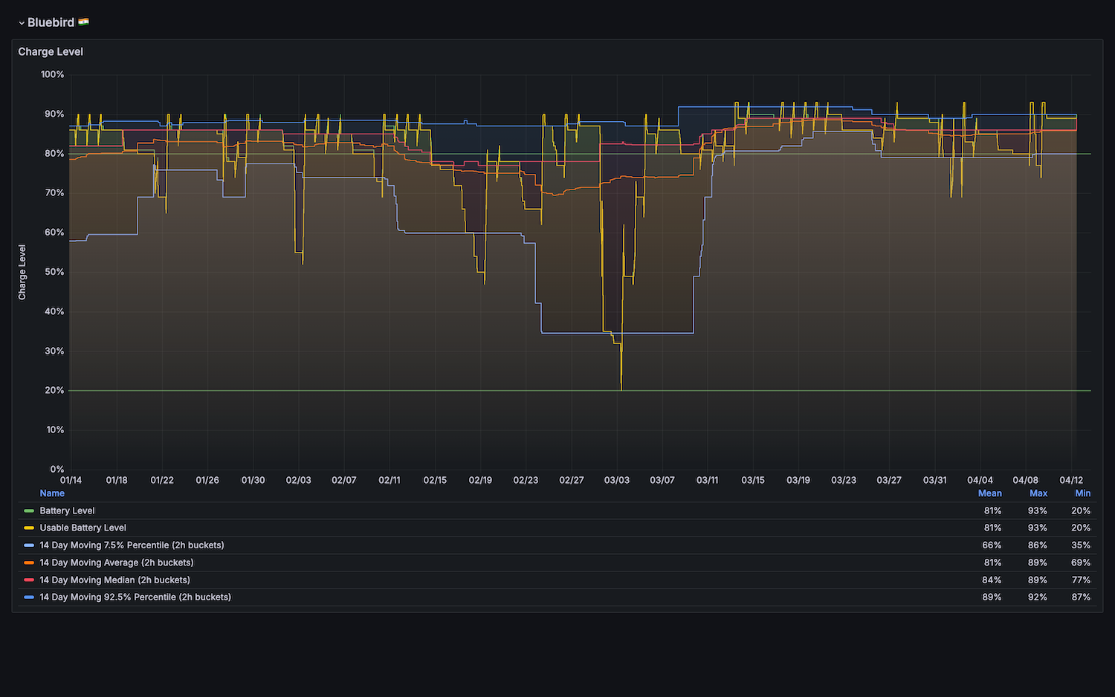
Task: Toggle the Usable Battery Level series label
Action: click(x=83, y=528)
